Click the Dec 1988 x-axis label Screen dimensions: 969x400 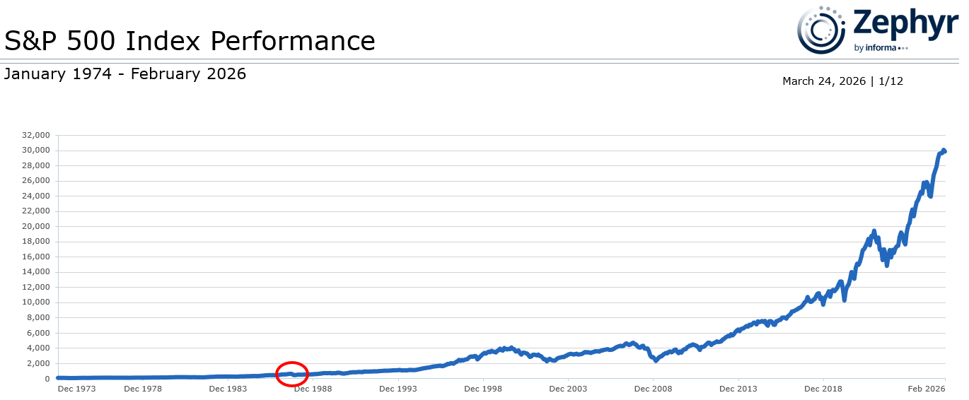[x=313, y=389]
